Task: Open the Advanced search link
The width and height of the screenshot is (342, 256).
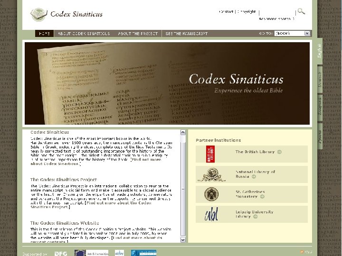Action: (276, 19)
